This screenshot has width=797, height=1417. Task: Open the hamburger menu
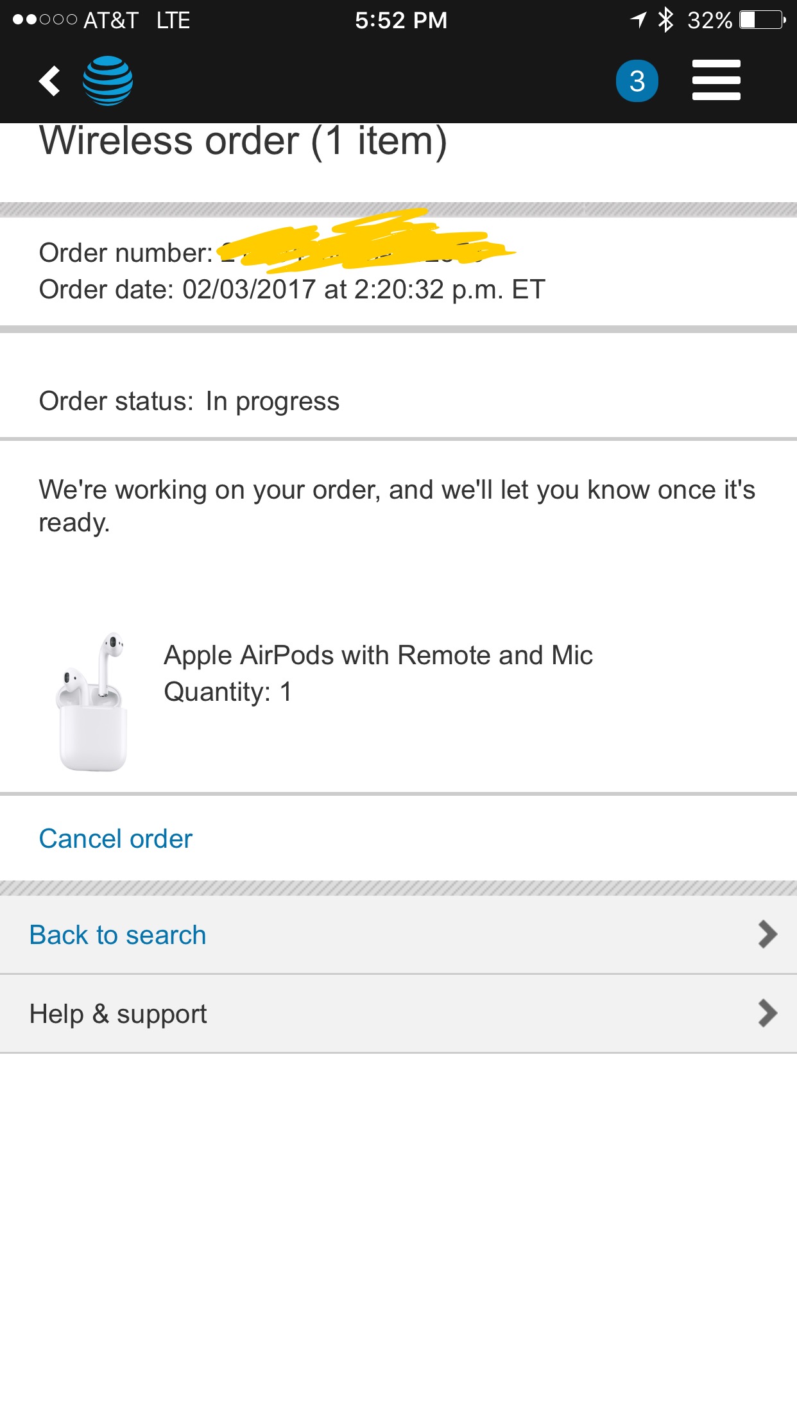click(x=716, y=80)
